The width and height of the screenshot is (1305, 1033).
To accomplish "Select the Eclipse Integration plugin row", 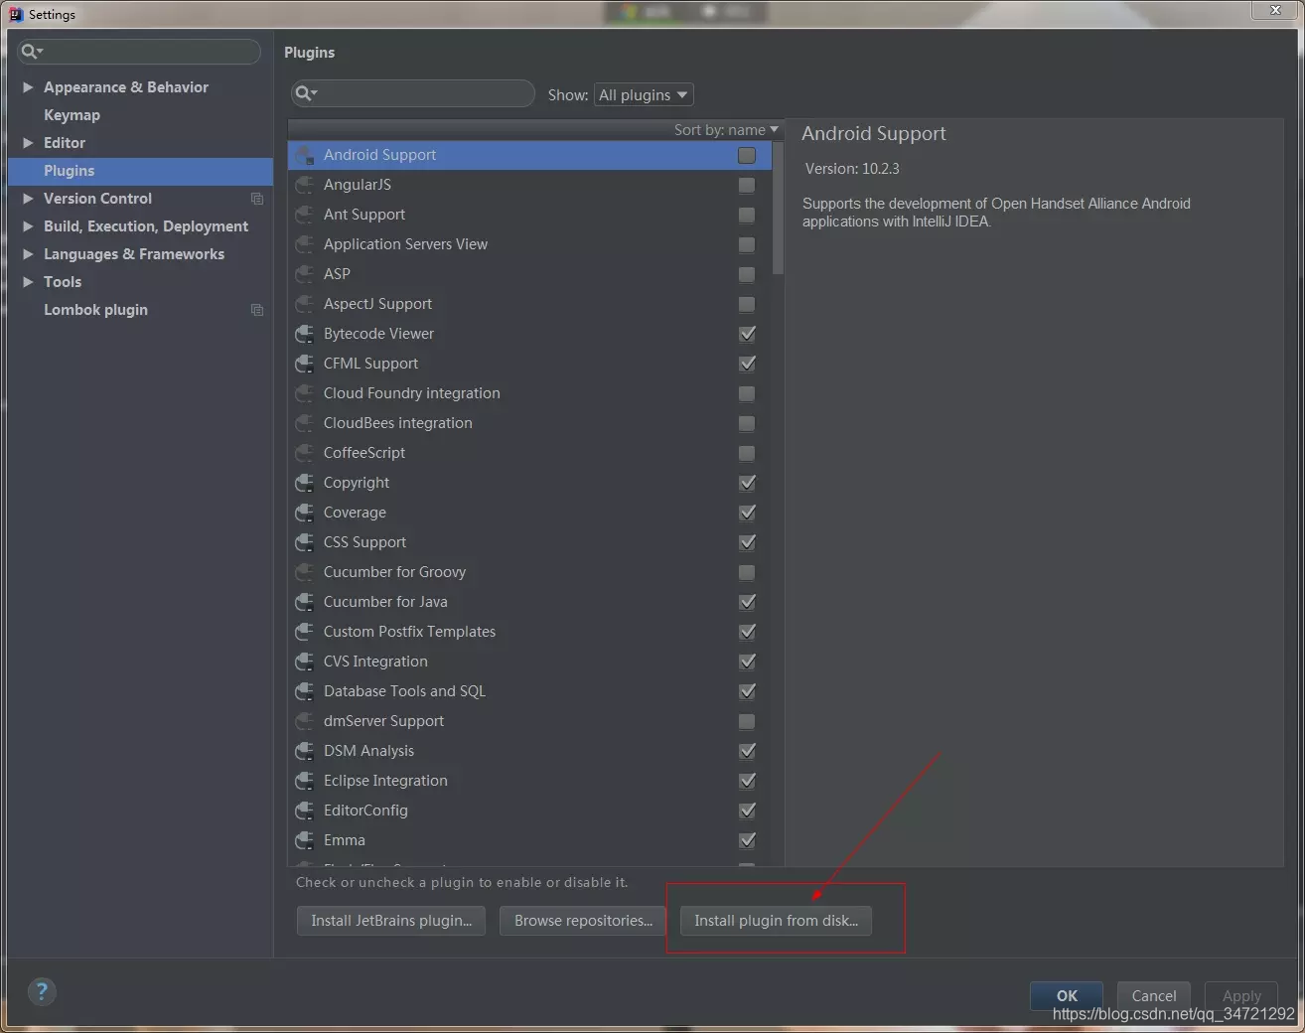I will [x=530, y=781].
